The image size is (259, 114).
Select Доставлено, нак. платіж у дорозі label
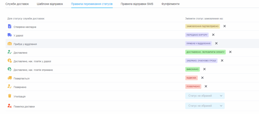tap(32, 61)
